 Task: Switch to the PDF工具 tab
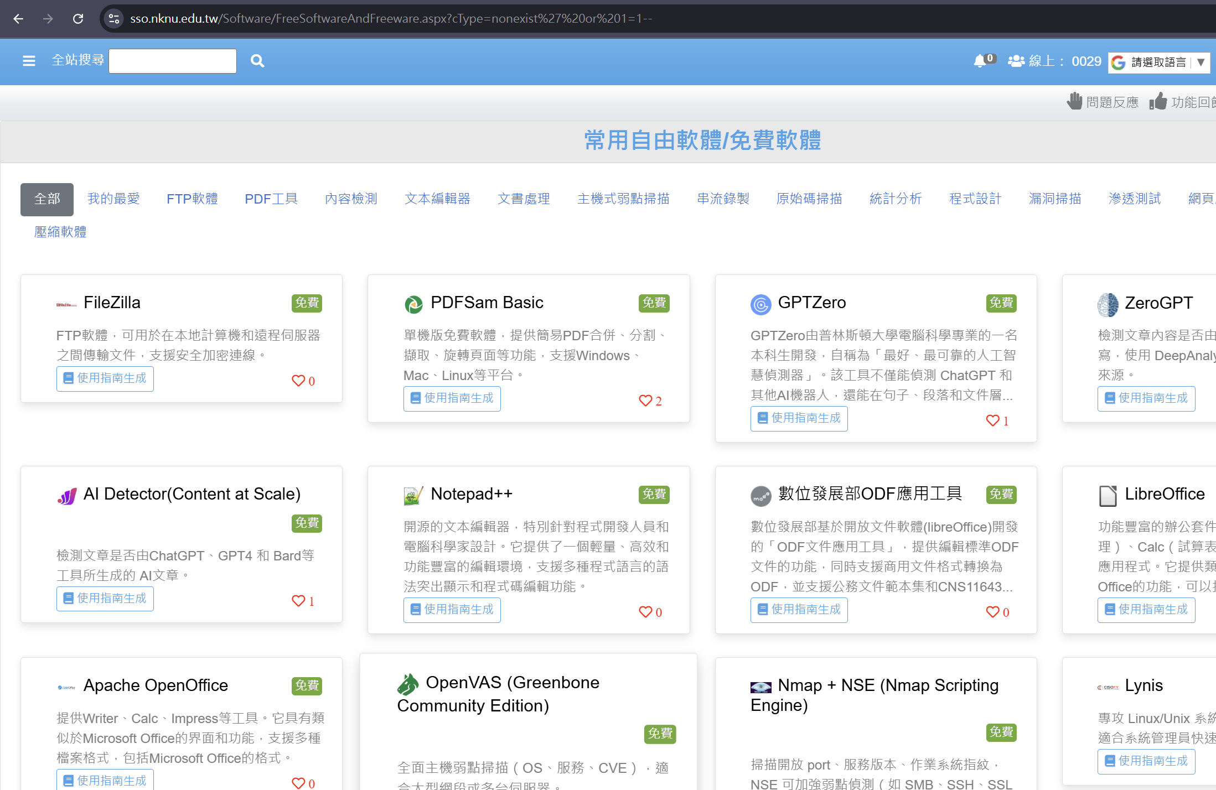point(271,199)
